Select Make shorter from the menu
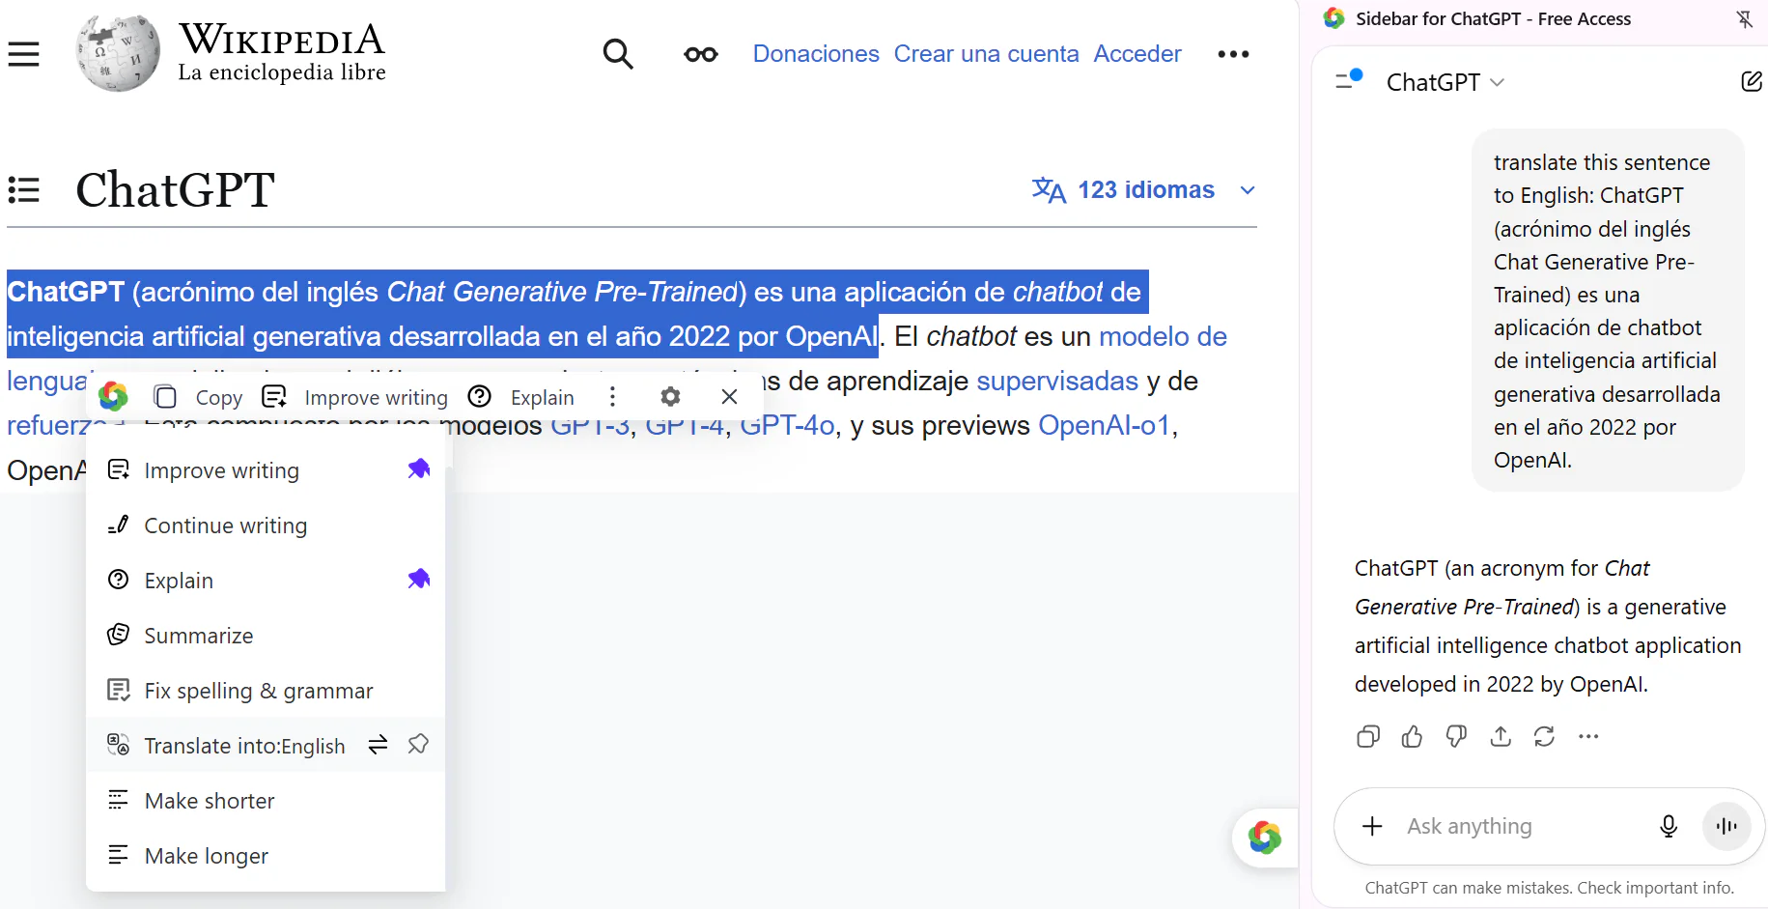The image size is (1768, 909). [209, 800]
